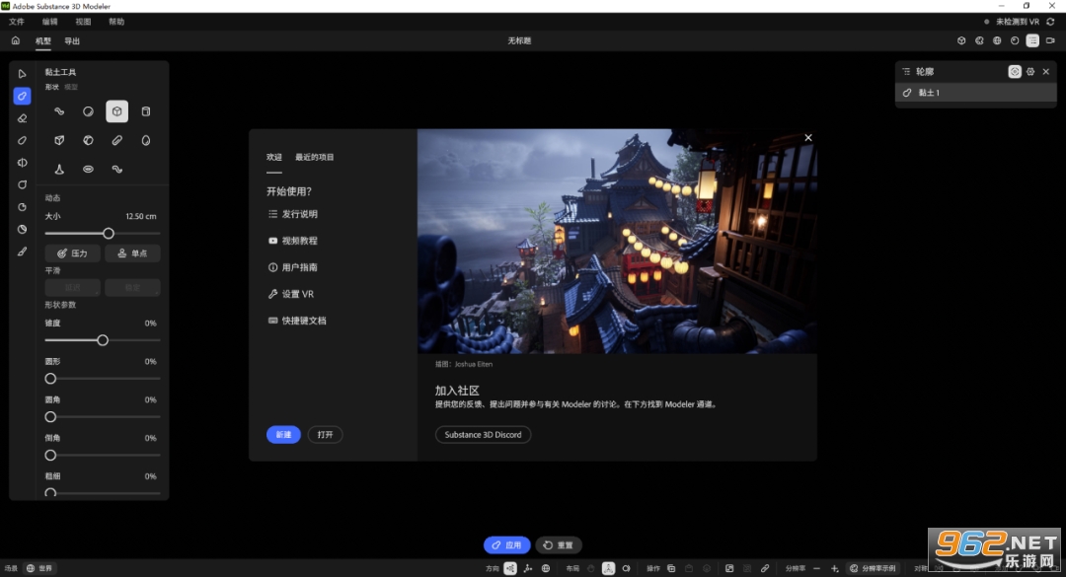Pick the selected cube clay shape
Viewport: 1066px width, 577px height.
(116, 111)
